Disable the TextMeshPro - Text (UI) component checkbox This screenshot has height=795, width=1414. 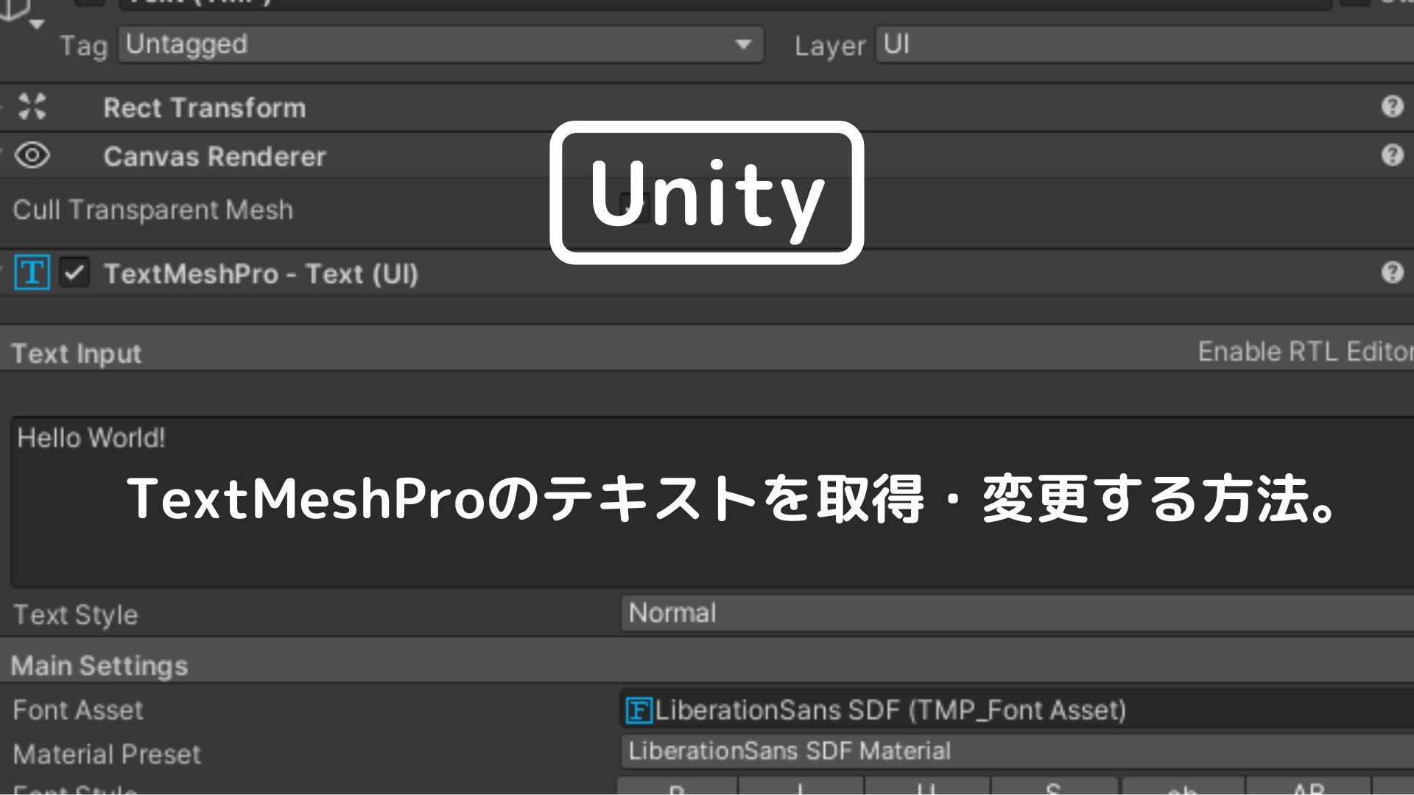click(x=74, y=273)
